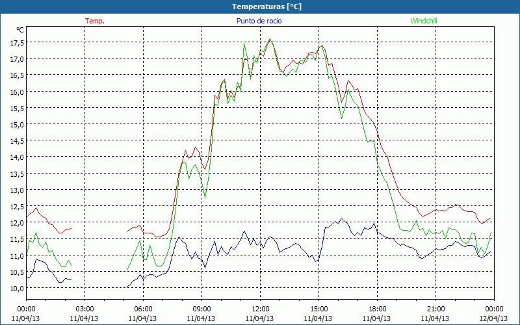Image resolution: width=520 pixels, height=325 pixels.
Task: Click the 16,0 y-axis value
Action: pyautogui.click(x=17, y=92)
